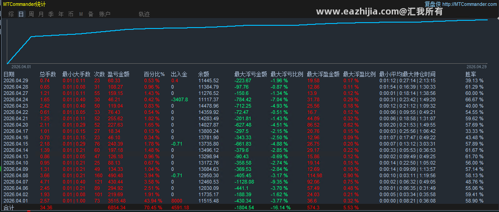This screenshot has width=499, height=212.
Task: Click the 2026.04.29 chart axis label
Action: coord(476,67)
